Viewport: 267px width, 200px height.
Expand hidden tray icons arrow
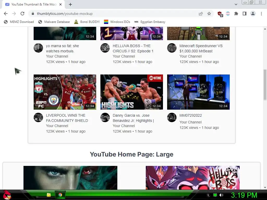208,195
